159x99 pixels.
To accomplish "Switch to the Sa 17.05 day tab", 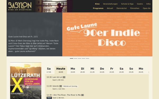I will pos(49,70).
